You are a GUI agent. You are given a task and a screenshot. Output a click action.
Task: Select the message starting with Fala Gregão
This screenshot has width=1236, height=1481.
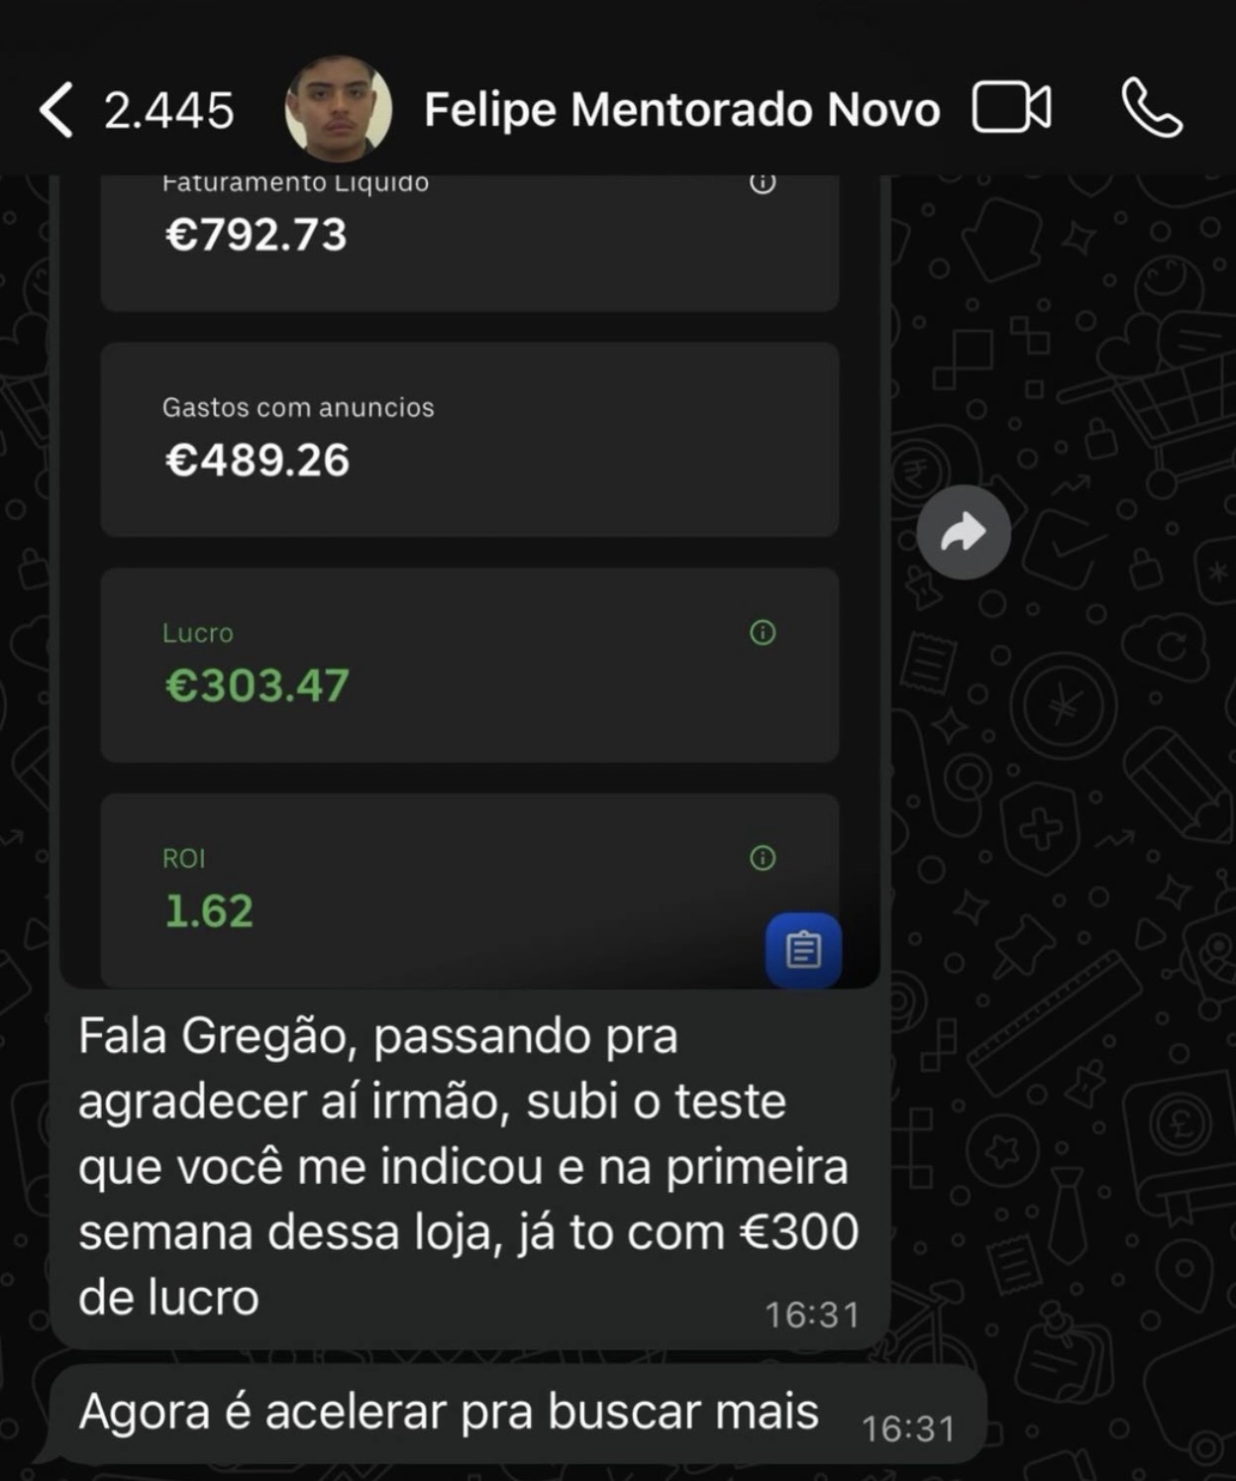point(467,1166)
